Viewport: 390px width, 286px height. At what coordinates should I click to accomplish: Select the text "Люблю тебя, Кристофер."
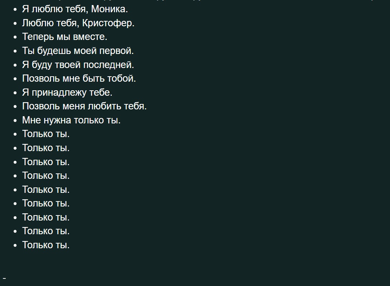coord(78,23)
